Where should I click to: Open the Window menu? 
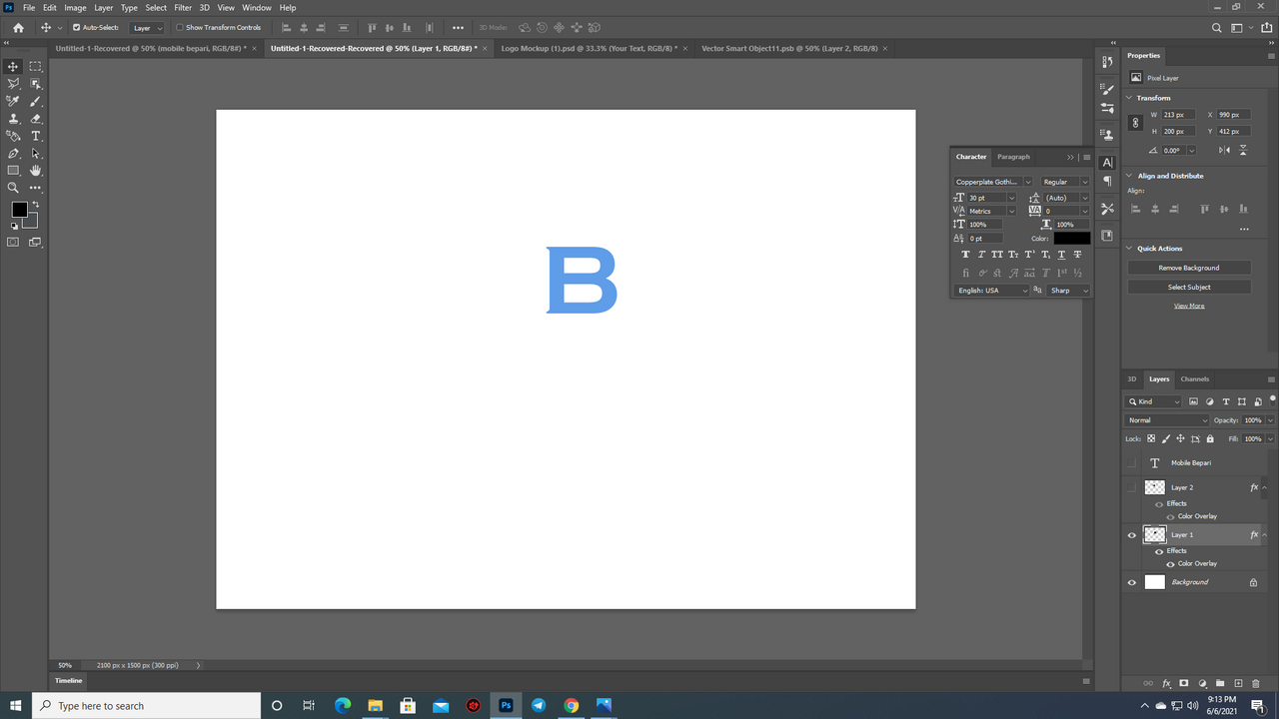257,7
